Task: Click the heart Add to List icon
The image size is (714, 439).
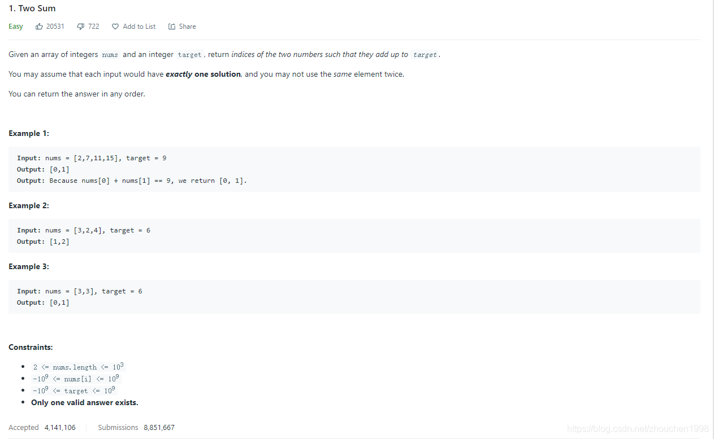Action: coord(115,27)
